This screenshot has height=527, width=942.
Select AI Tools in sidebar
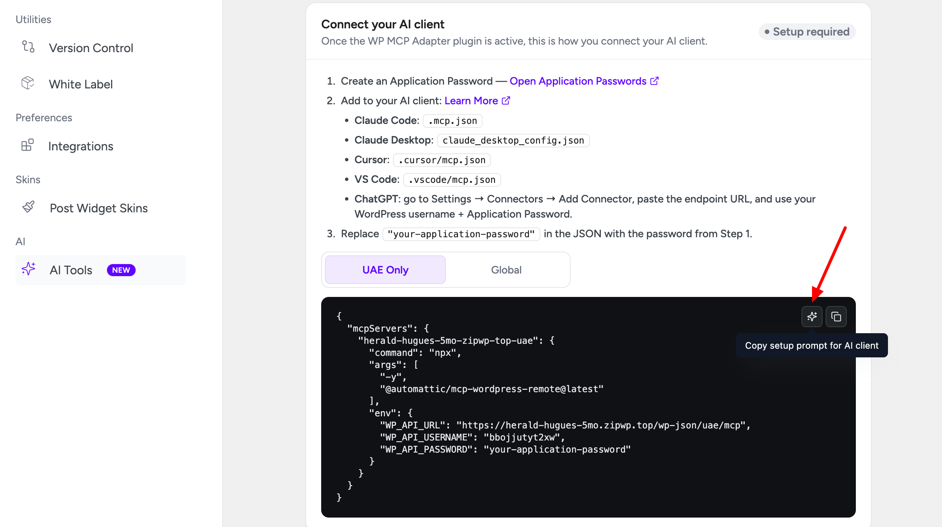(x=101, y=270)
